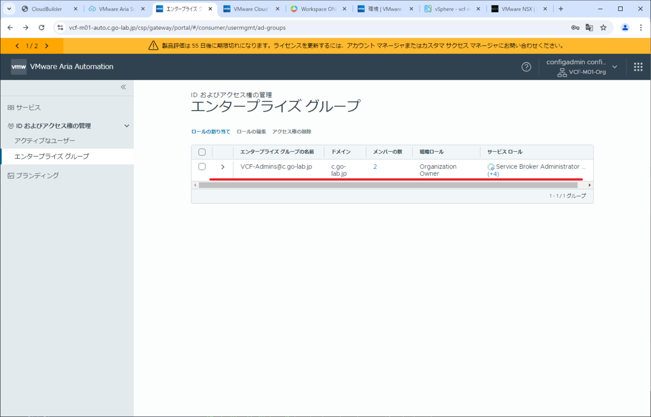Click the warning triangle icon in the banner

click(x=154, y=46)
